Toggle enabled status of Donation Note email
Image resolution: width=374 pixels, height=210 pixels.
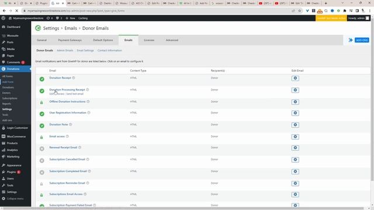coord(41,126)
